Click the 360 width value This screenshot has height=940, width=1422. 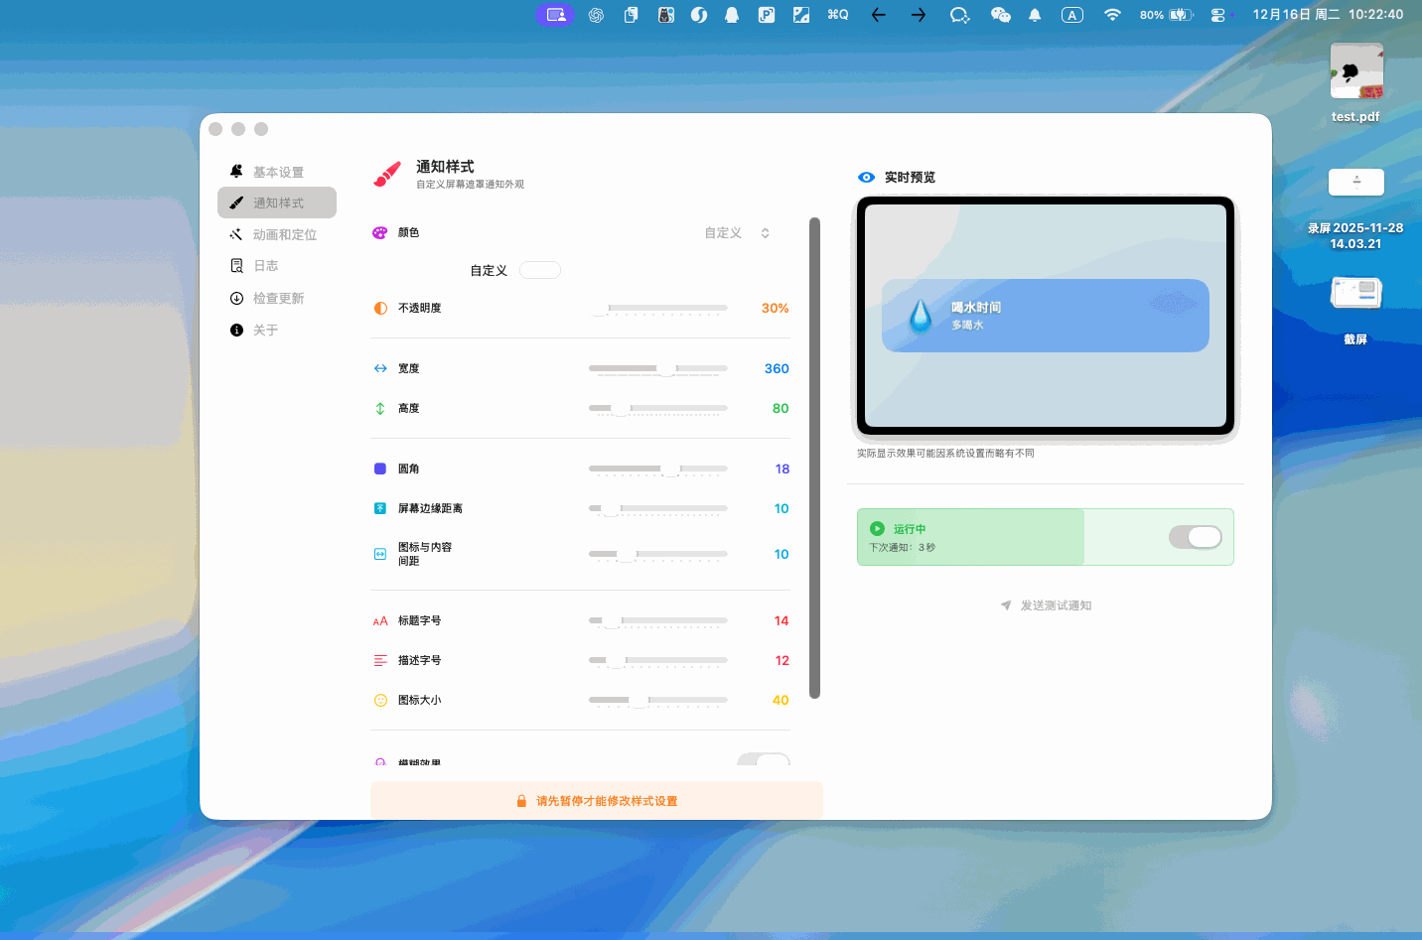[x=777, y=368]
